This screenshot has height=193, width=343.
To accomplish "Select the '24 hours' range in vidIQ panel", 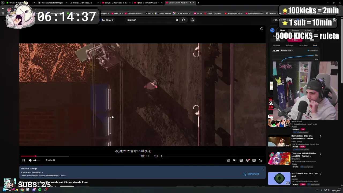I will click(276, 46).
